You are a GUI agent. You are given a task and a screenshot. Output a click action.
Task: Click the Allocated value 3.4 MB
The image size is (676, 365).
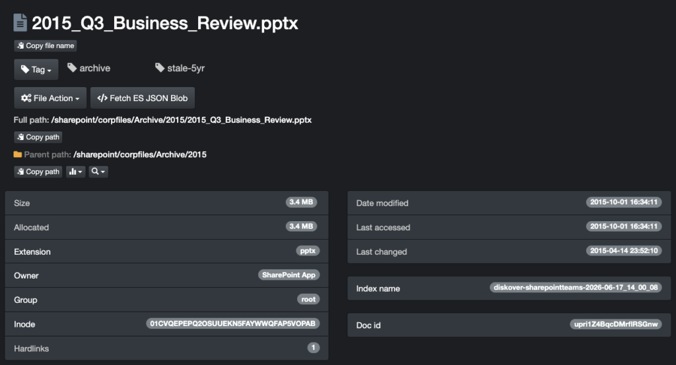click(x=301, y=226)
